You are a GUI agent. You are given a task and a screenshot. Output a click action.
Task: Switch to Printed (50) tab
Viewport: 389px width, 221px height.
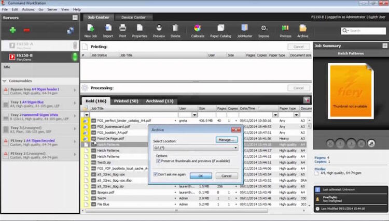click(126, 101)
